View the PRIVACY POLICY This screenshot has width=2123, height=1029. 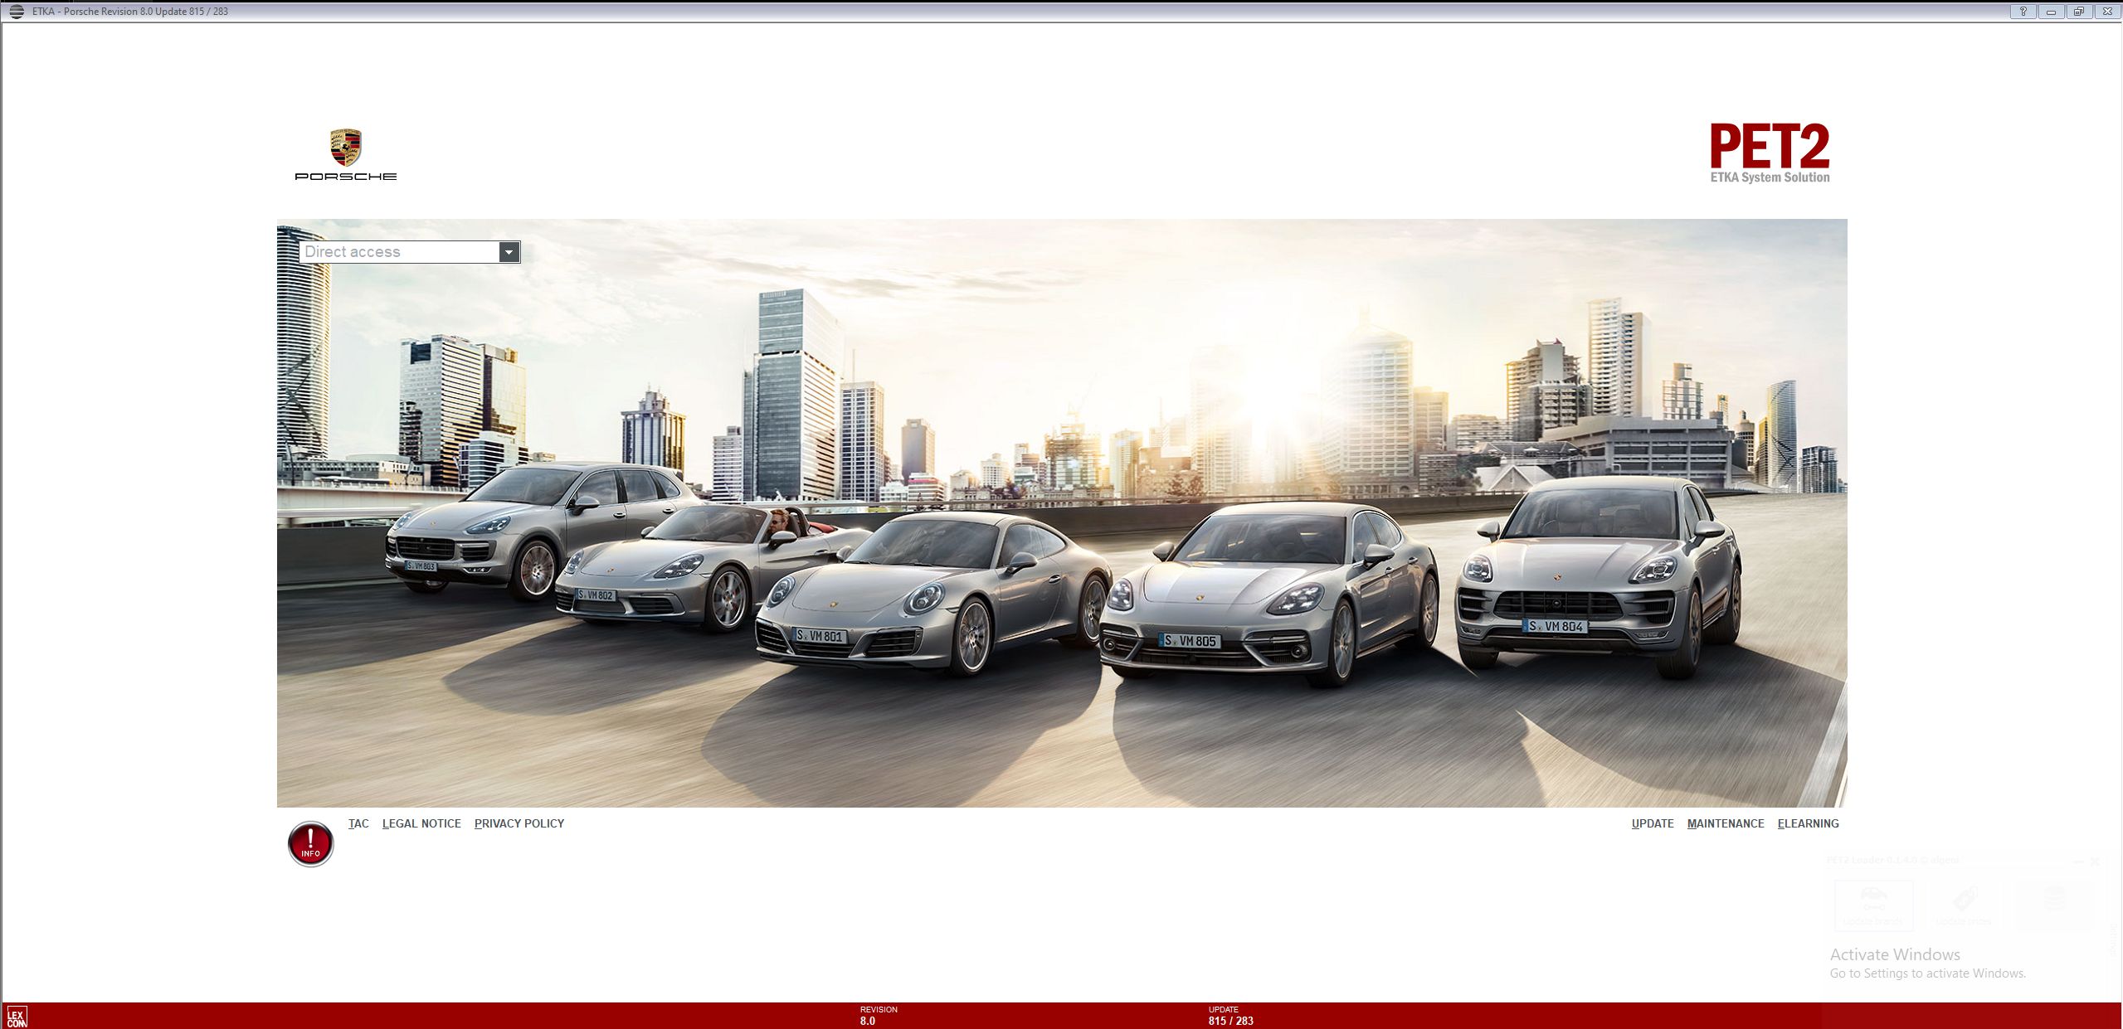click(x=519, y=823)
